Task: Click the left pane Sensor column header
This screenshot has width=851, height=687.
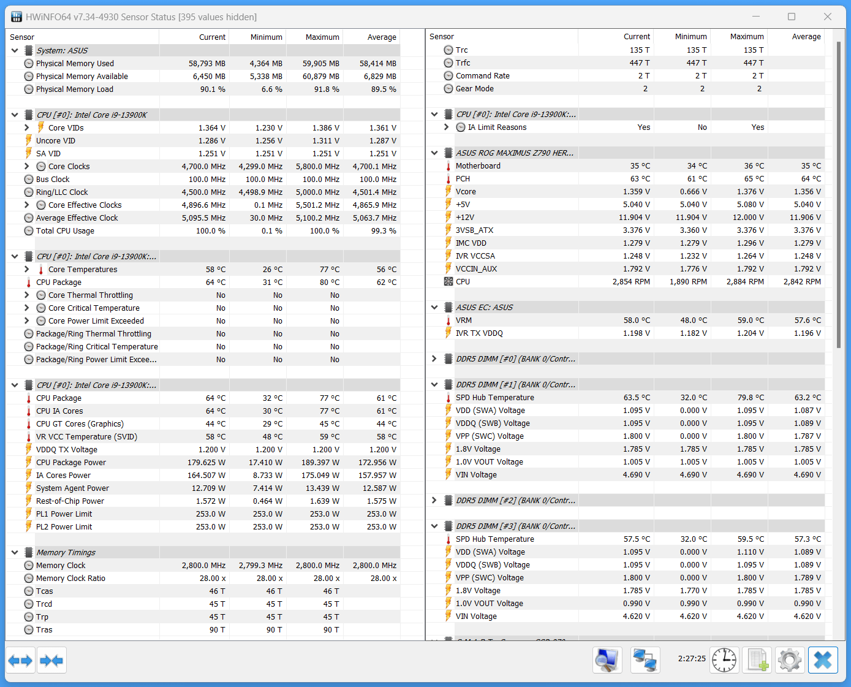Action: tap(82, 37)
